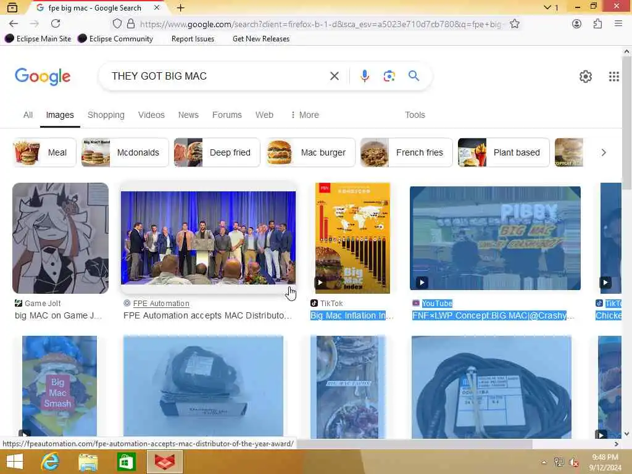Select the Images tab
632x474 pixels.
[x=60, y=115]
